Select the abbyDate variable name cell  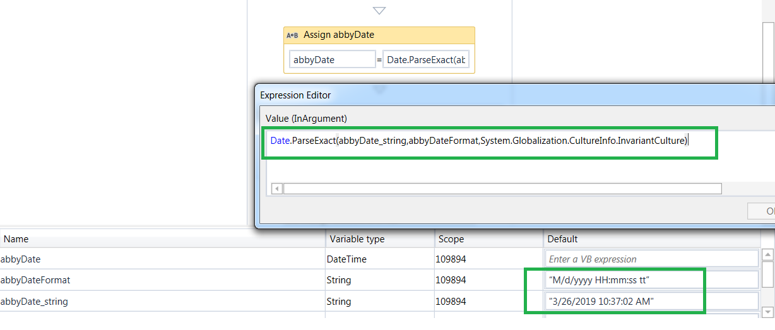click(162, 259)
